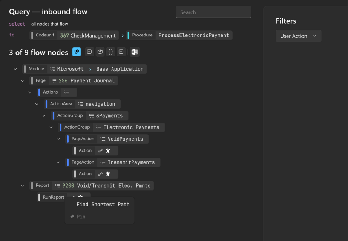This screenshot has width=348, height=241.
Task: Click the RunReport node label
Action: [54, 197]
